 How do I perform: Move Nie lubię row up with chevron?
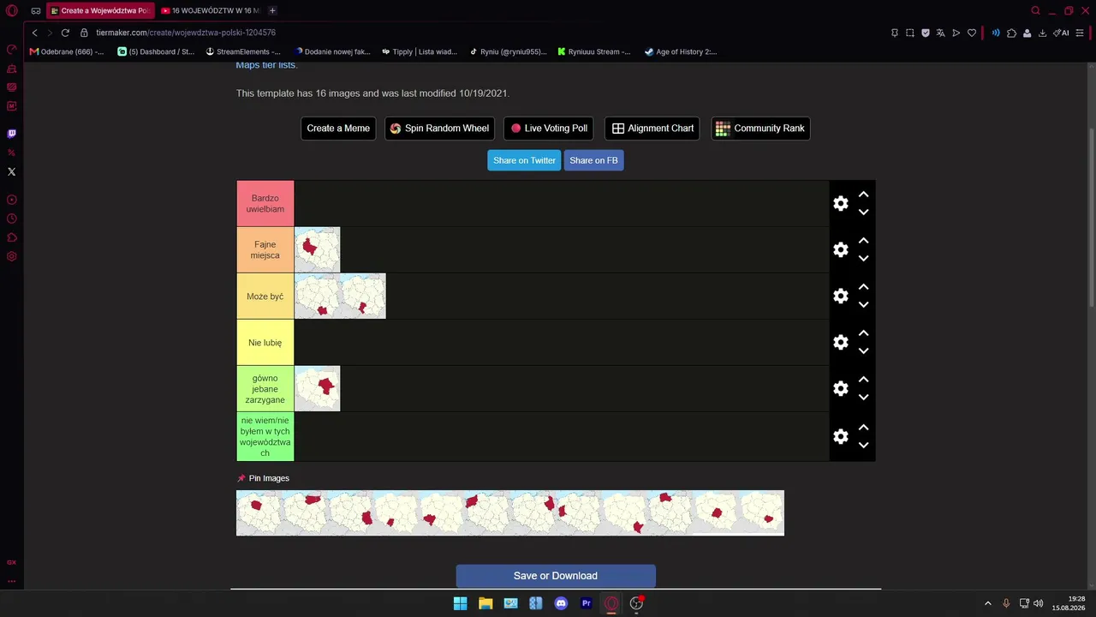(x=863, y=333)
